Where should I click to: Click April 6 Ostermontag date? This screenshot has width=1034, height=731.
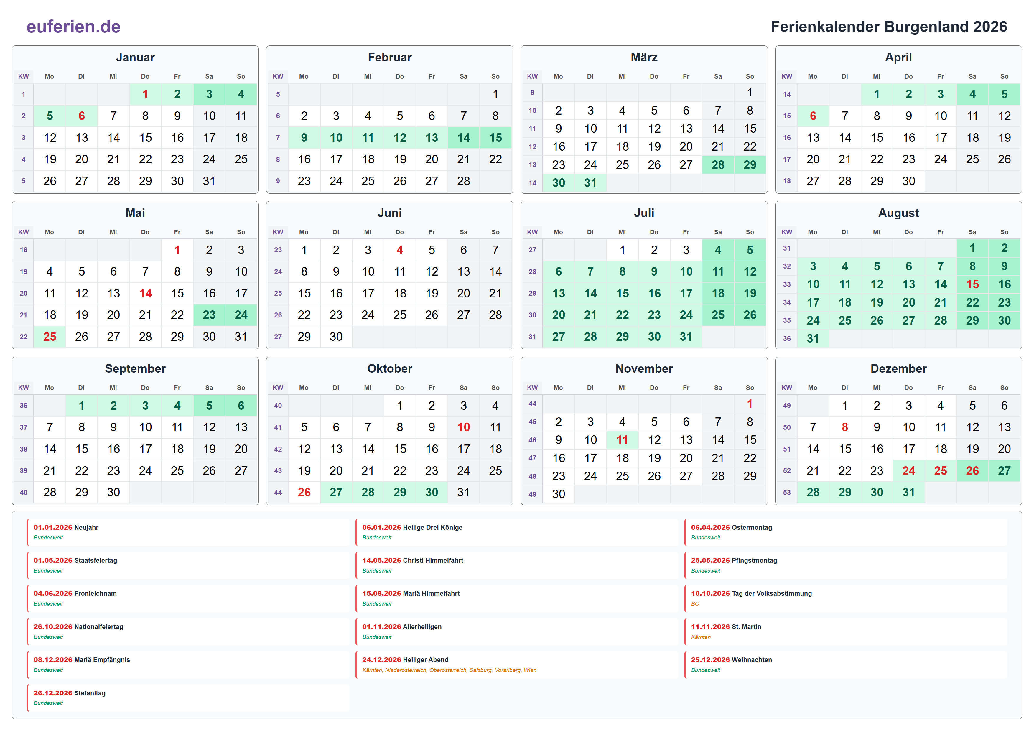click(812, 116)
